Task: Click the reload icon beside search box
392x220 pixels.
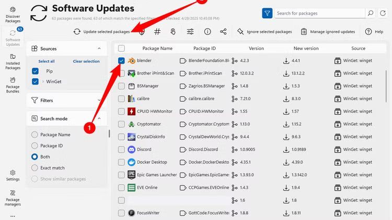Action: point(384,13)
